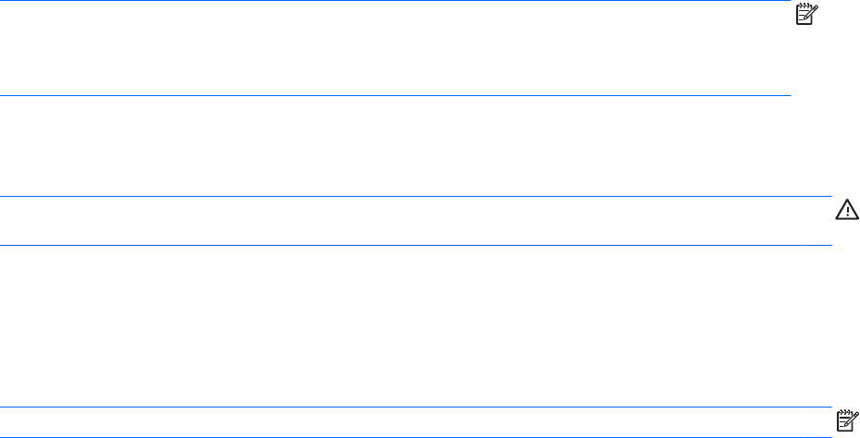Viewport: 860px width, 438px height.
Task: Click the empty area inside the caution section
Action: (416, 221)
